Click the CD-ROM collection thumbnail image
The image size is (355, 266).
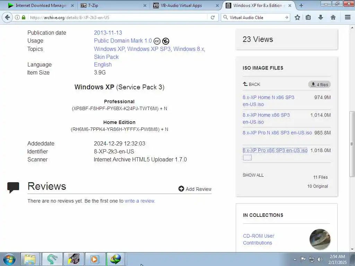point(320,239)
